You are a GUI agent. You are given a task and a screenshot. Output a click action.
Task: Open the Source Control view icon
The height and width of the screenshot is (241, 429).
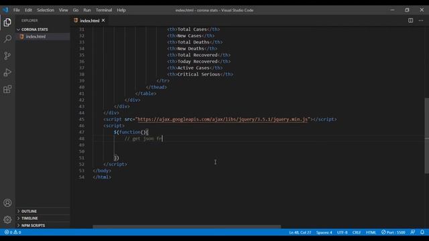(7, 56)
